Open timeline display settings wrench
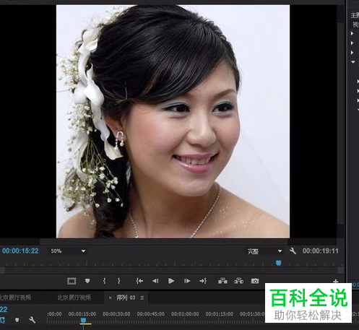 pos(33,320)
